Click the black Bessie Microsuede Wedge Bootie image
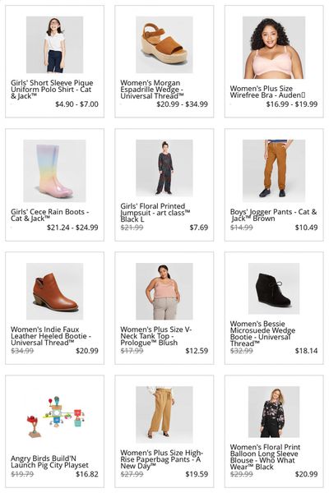Viewport: 329px width, 493px height. pos(274,288)
